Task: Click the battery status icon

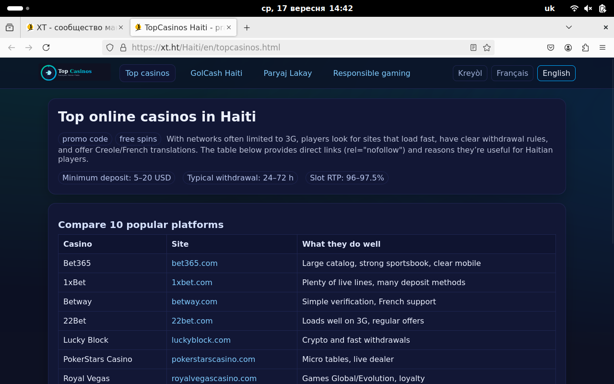Action: point(602,8)
